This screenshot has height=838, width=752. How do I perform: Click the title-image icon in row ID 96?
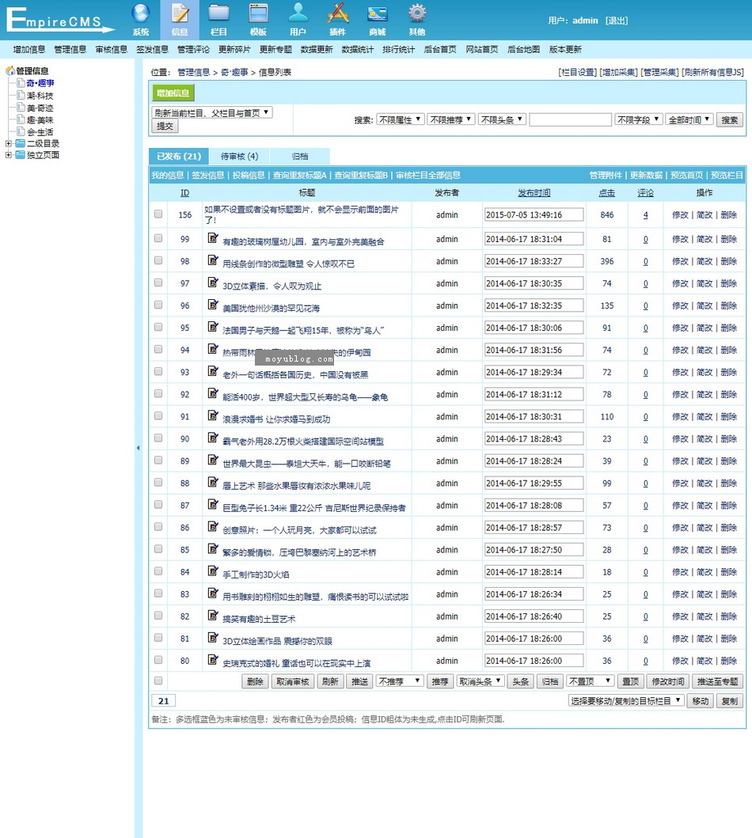(x=213, y=305)
